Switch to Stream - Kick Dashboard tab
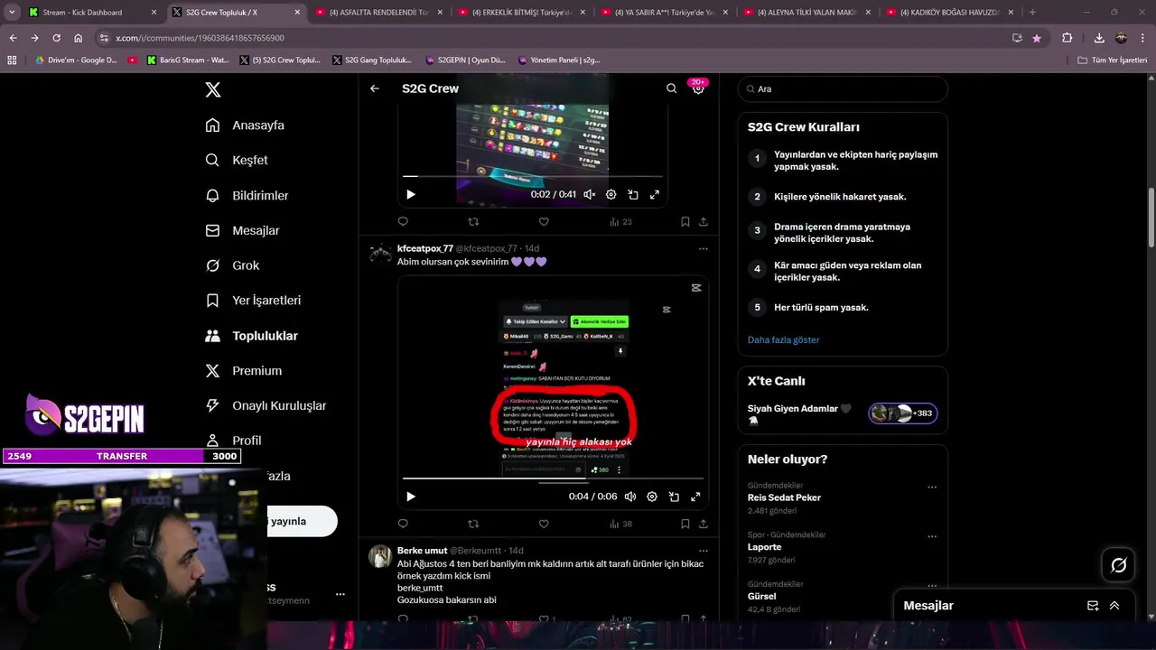The width and height of the screenshot is (1156, 650). pos(82,13)
